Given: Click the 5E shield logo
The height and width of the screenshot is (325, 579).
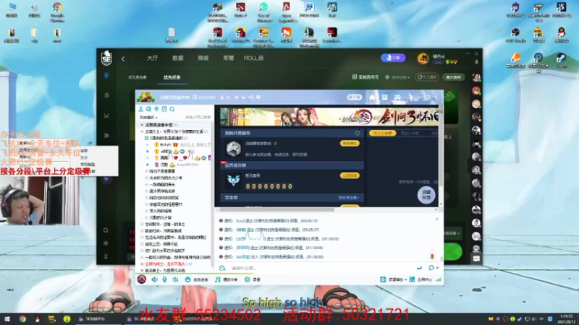Looking at the screenshot, I should pos(106,58).
